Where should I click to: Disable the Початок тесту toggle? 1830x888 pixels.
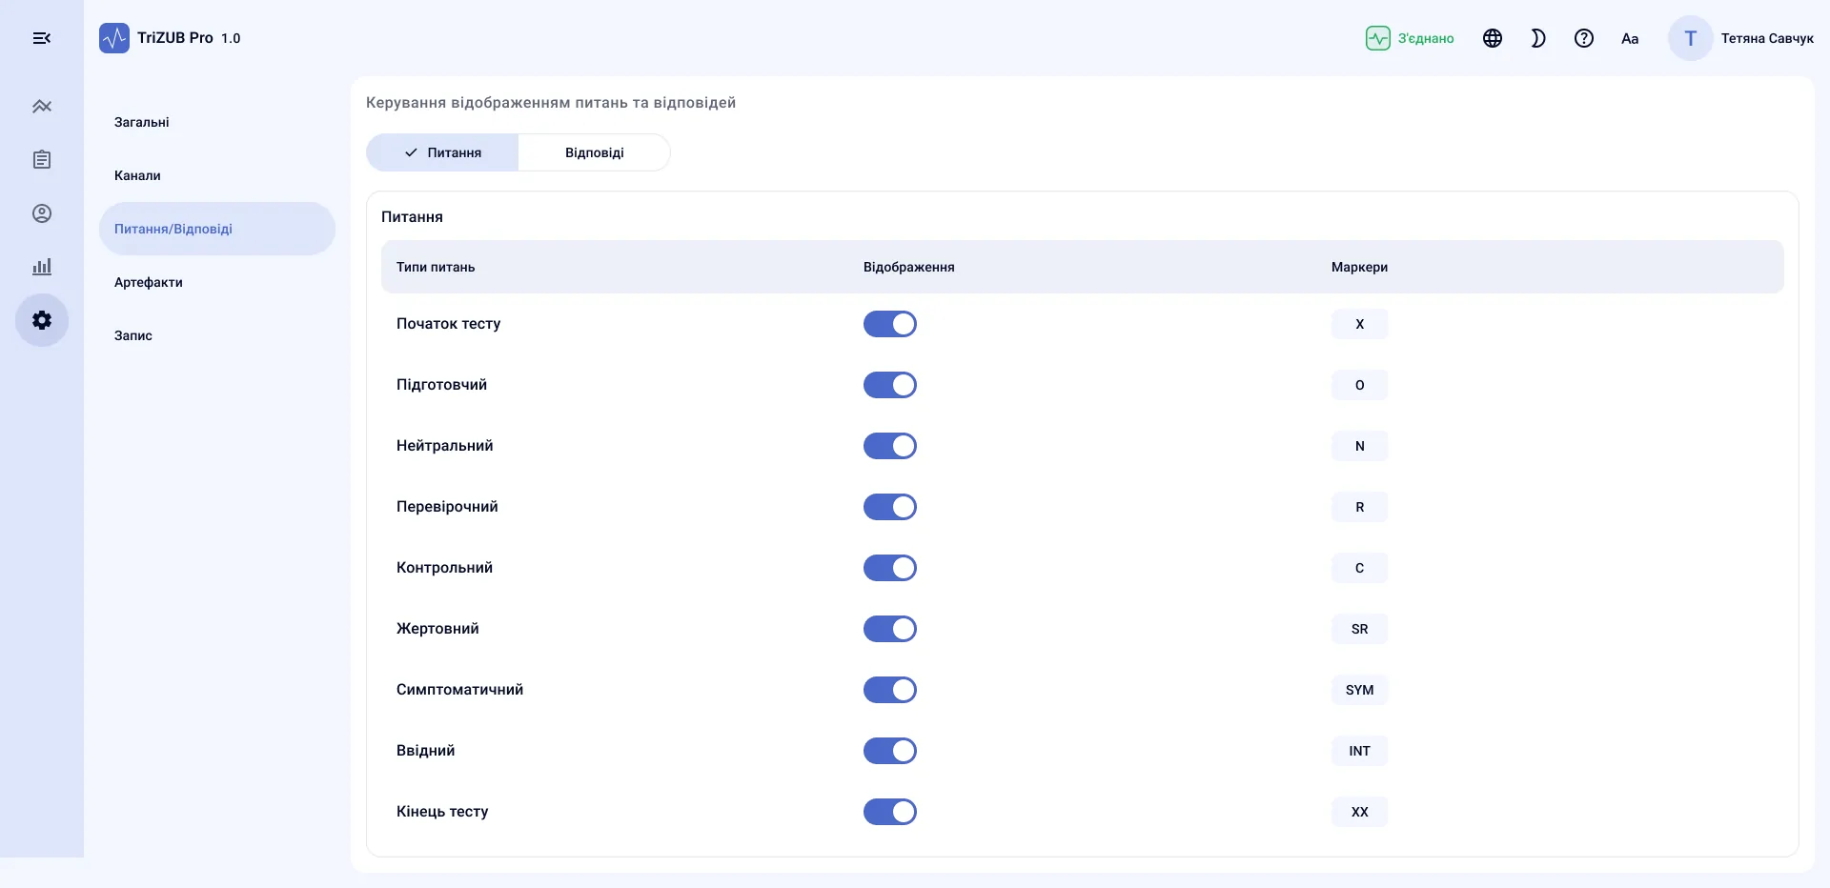click(x=890, y=324)
